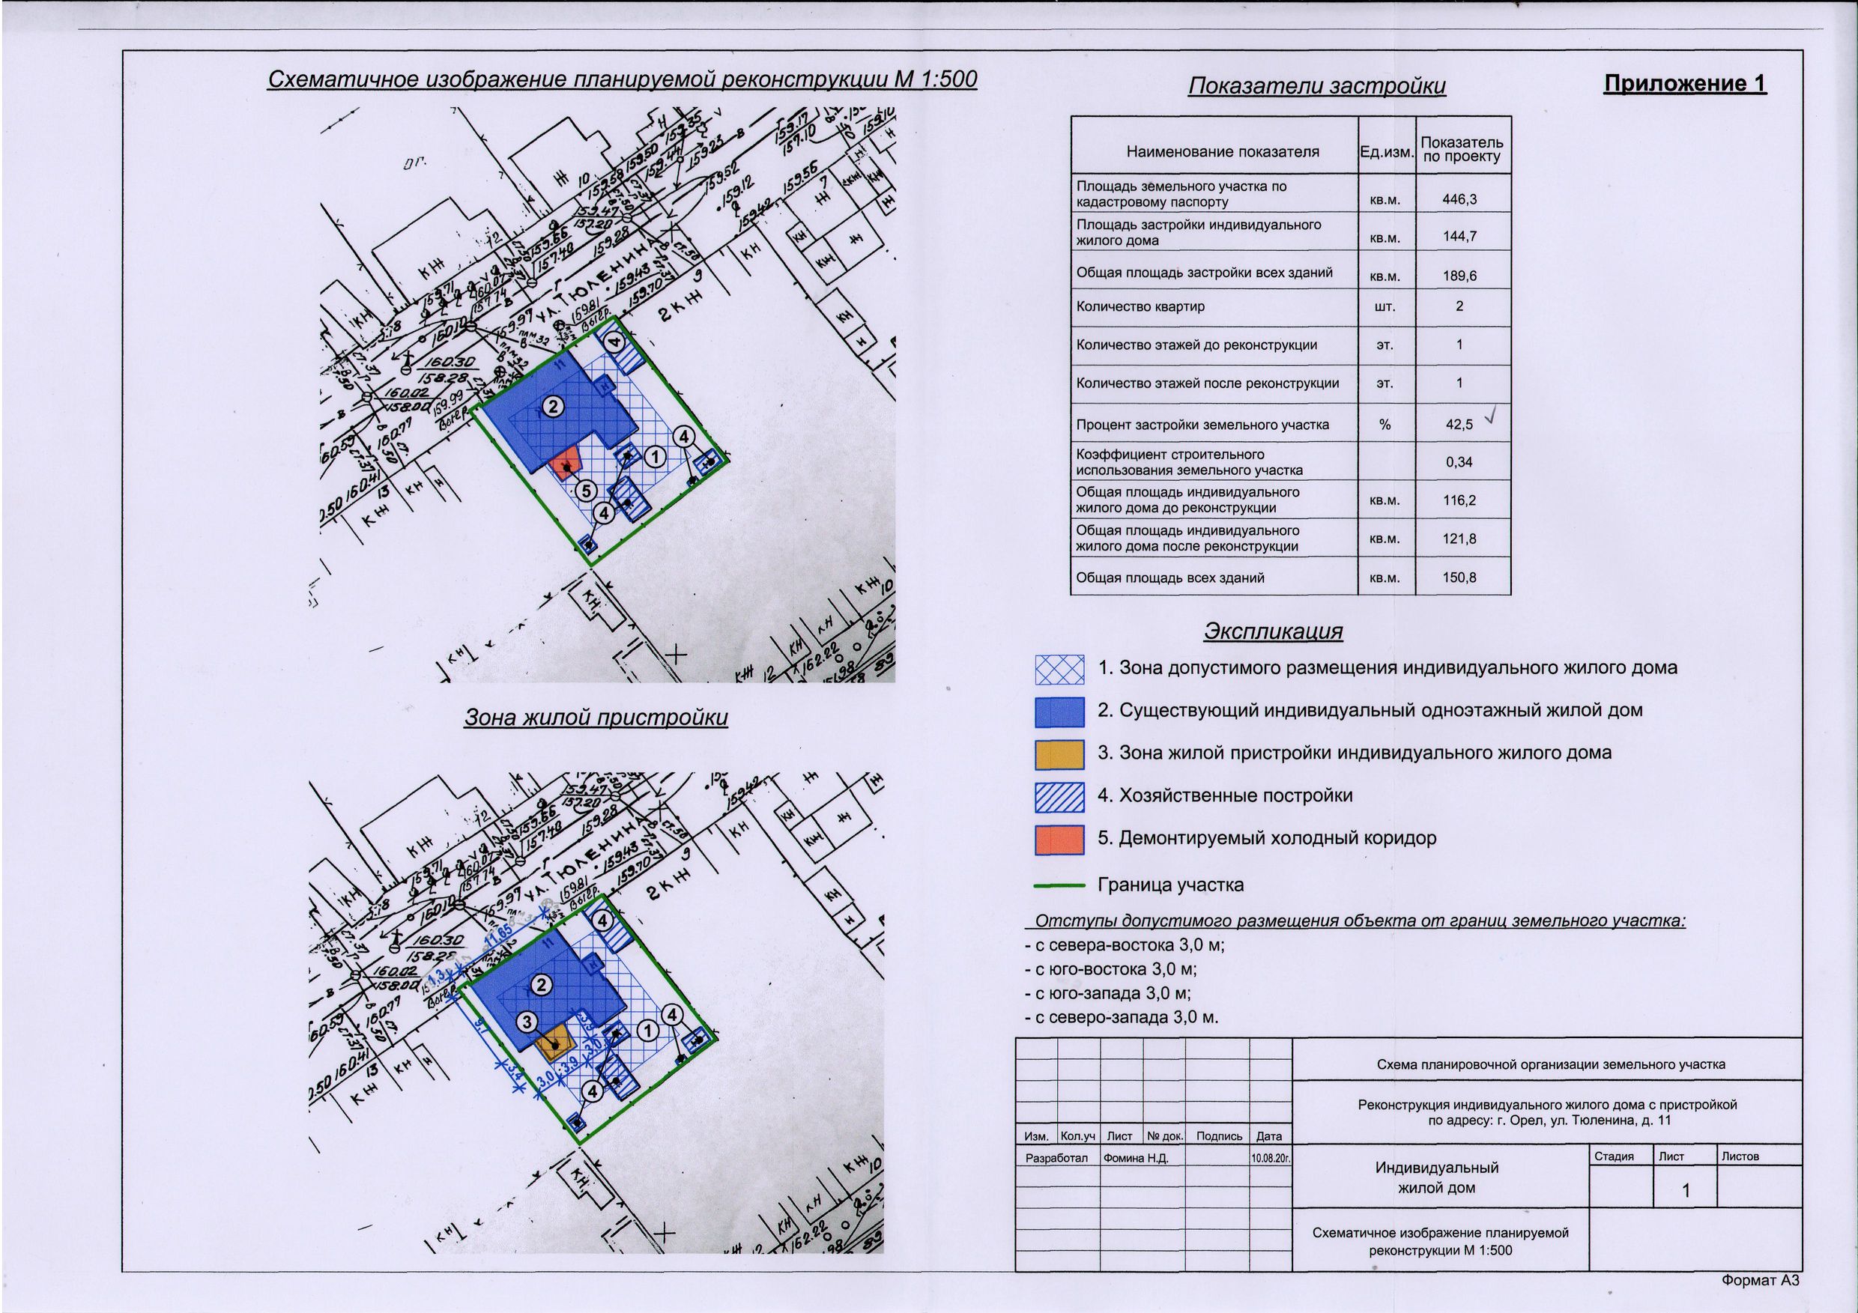Click the 'Количество квартир' row label
The image size is (1858, 1313).
(1140, 306)
